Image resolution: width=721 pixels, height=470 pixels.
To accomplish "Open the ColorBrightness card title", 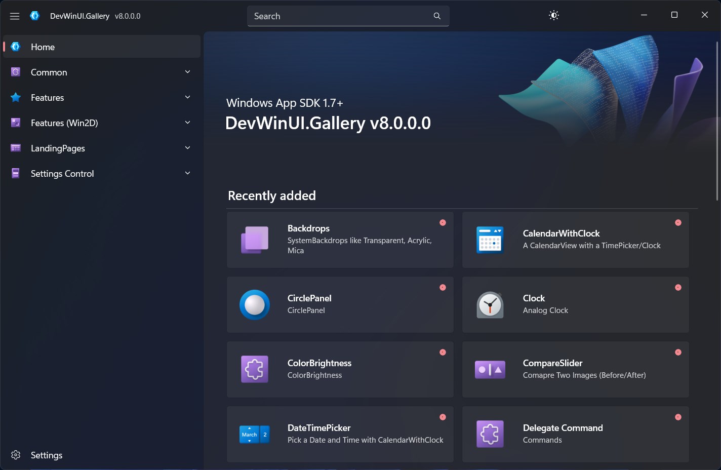I will click(x=319, y=363).
